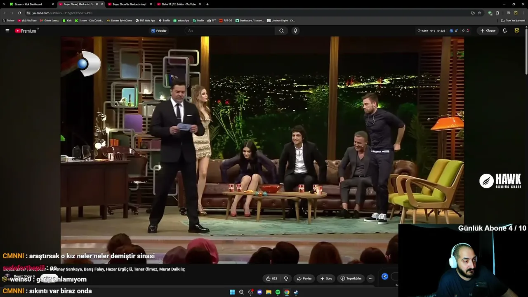Image resolution: width=528 pixels, height=297 pixels.
Task: Bookmark this page with the star
Action: pos(479,13)
